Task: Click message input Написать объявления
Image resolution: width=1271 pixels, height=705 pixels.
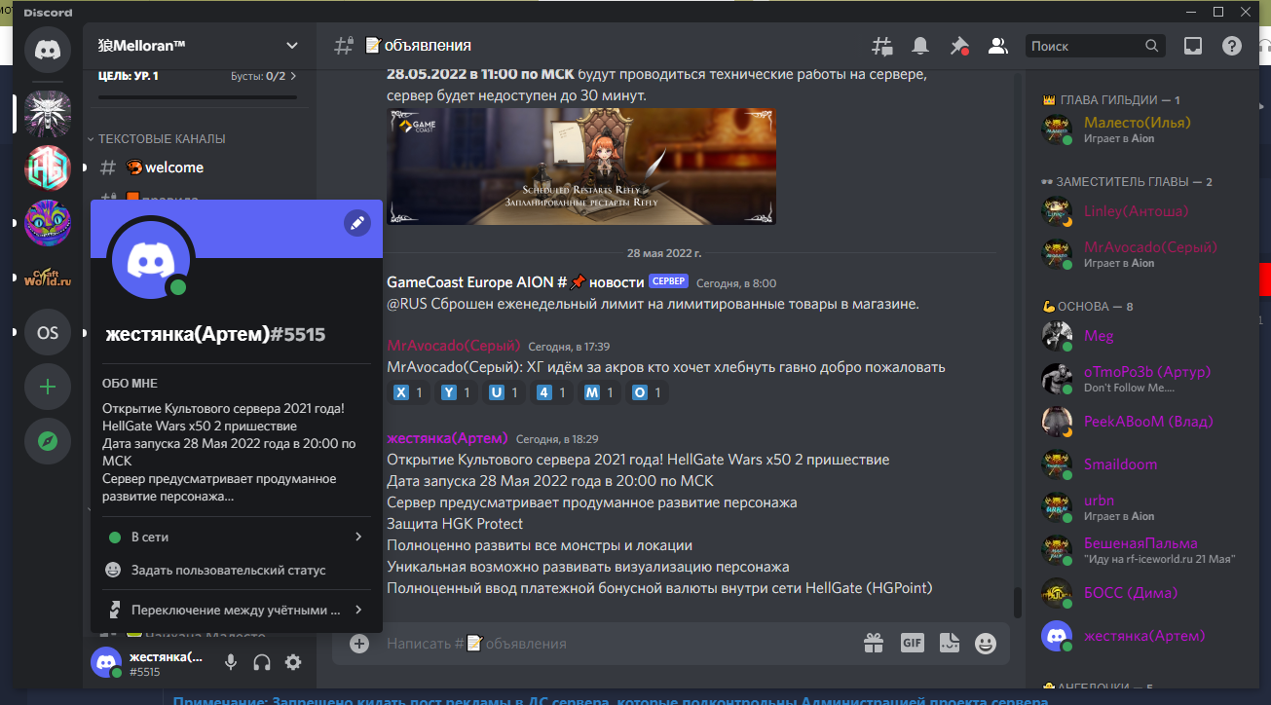Action: (x=614, y=644)
